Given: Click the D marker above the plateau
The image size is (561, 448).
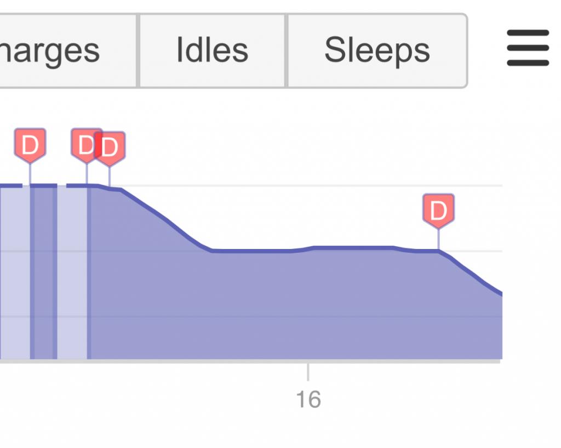Looking at the screenshot, I should tap(439, 211).
